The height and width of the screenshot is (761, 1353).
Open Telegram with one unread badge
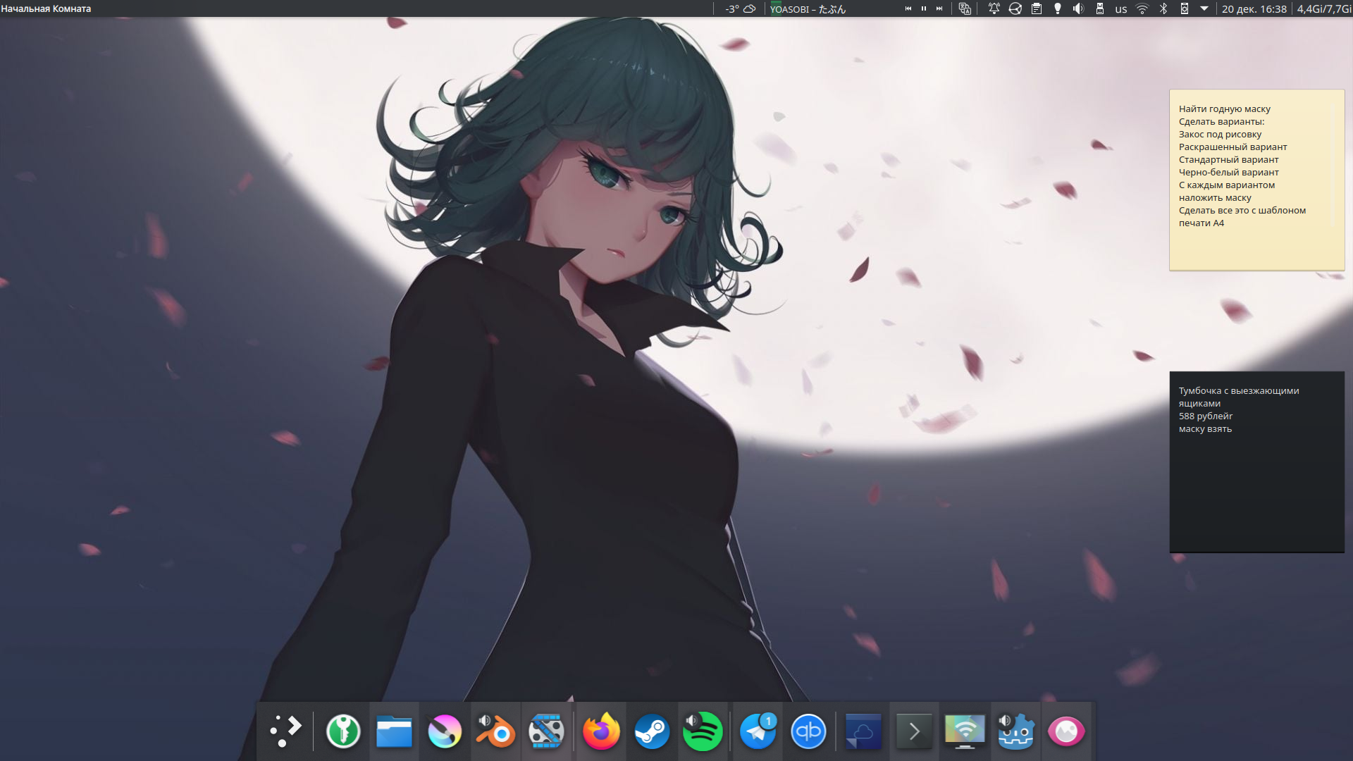point(758,731)
